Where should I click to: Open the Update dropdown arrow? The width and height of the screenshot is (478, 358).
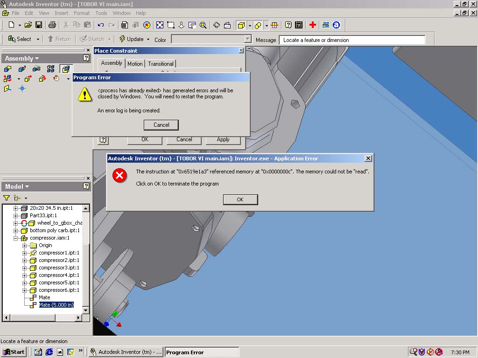click(x=148, y=39)
